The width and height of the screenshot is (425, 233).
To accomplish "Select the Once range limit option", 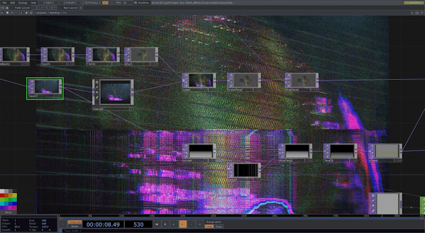I will [218, 227].
